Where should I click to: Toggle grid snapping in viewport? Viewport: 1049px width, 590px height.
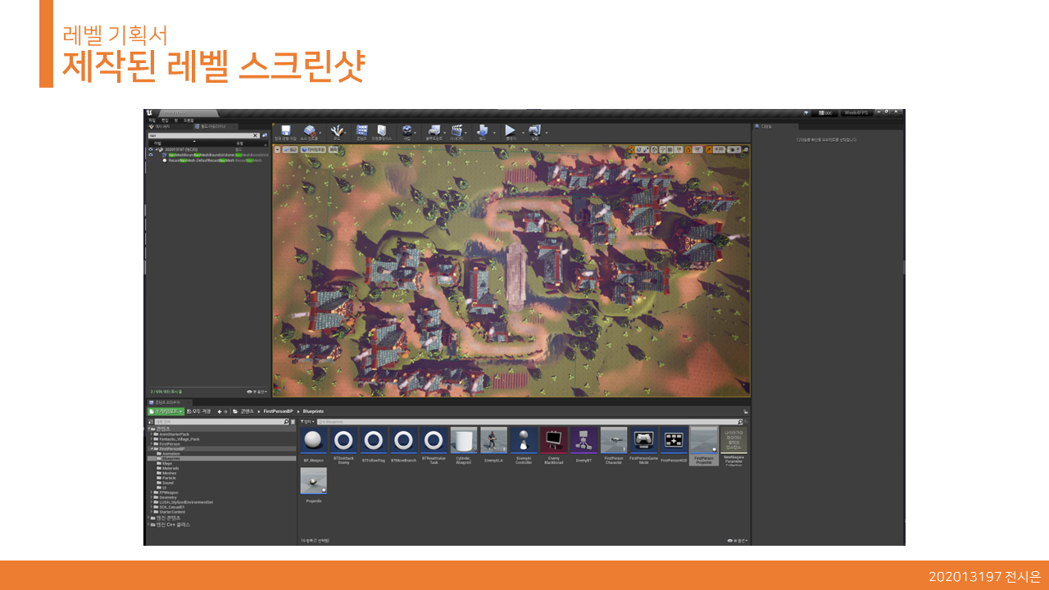click(670, 150)
